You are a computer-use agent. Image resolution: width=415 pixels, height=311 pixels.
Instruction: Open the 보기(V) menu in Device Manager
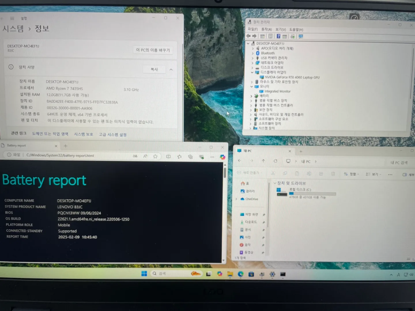tap(280, 29)
